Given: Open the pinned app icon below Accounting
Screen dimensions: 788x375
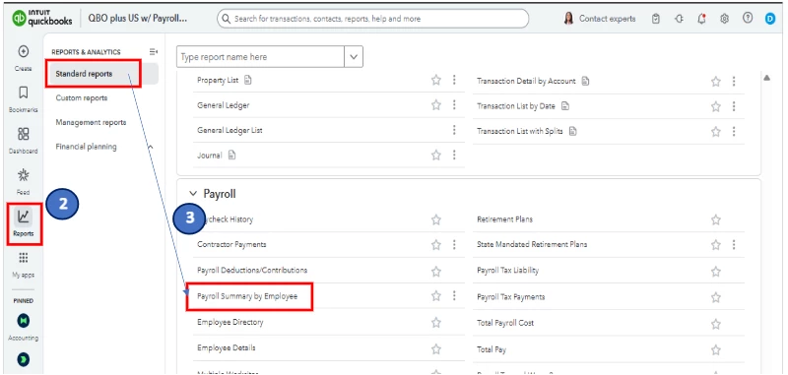Looking at the screenshot, I should [23, 359].
